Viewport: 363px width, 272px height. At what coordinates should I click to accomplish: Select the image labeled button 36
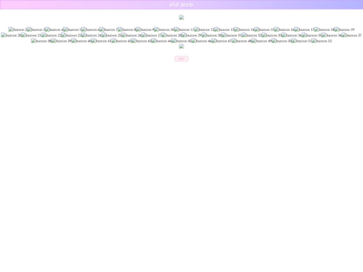[332, 36]
